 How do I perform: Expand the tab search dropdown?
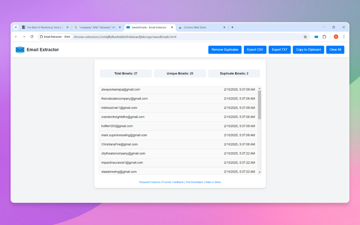[16, 27]
